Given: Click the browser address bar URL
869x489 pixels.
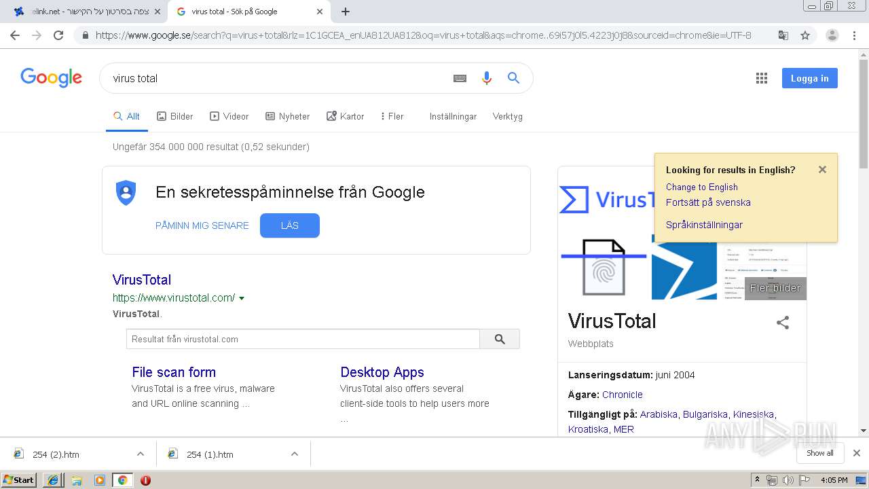Looking at the screenshot, I should (423, 35).
